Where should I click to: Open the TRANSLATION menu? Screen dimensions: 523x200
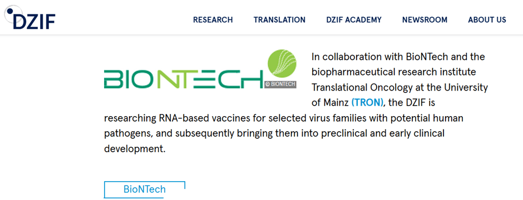(x=279, y=20)
